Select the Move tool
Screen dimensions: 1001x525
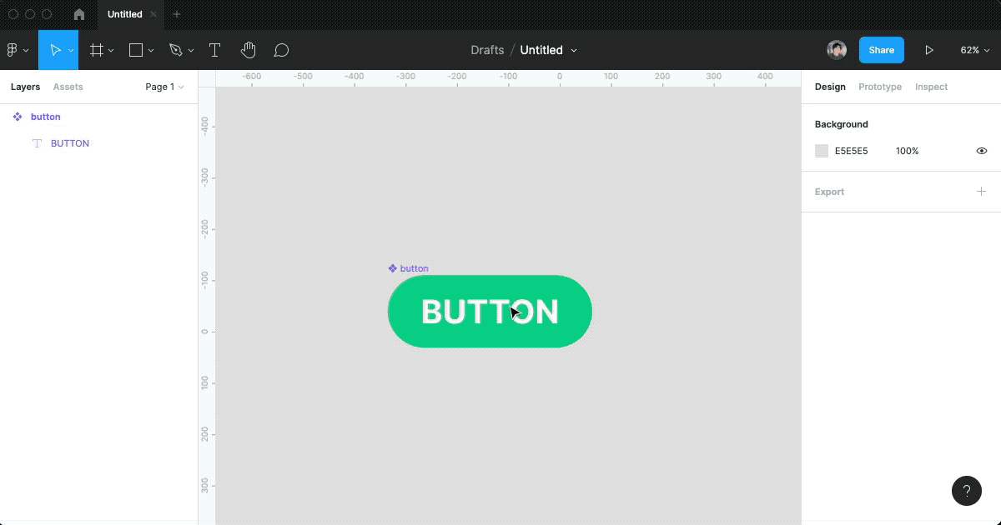pos(55,50)
